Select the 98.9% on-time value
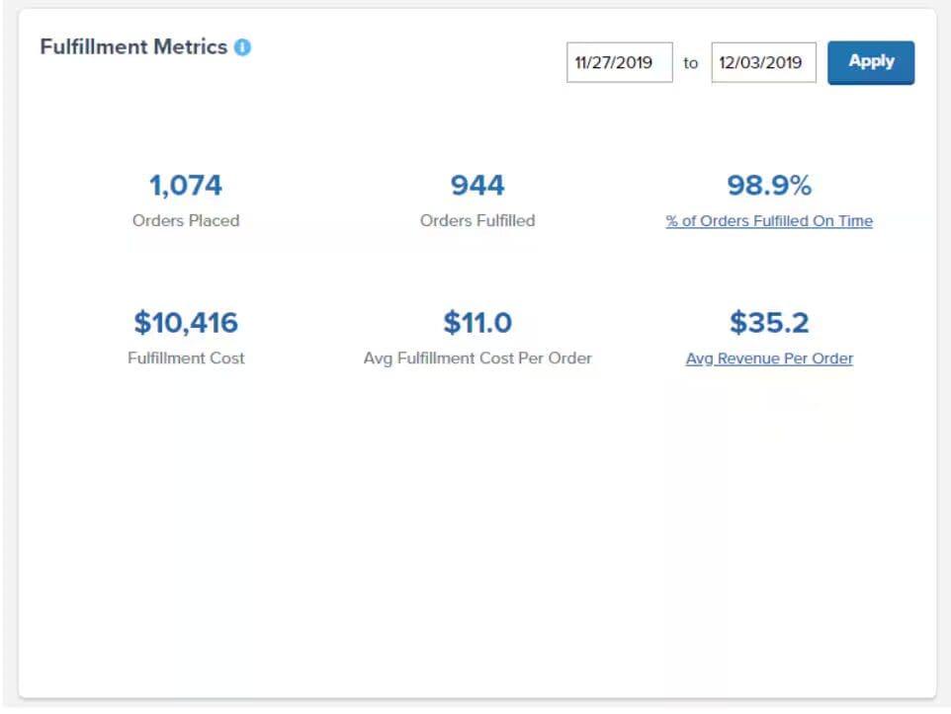 click(x=769, y=185)
